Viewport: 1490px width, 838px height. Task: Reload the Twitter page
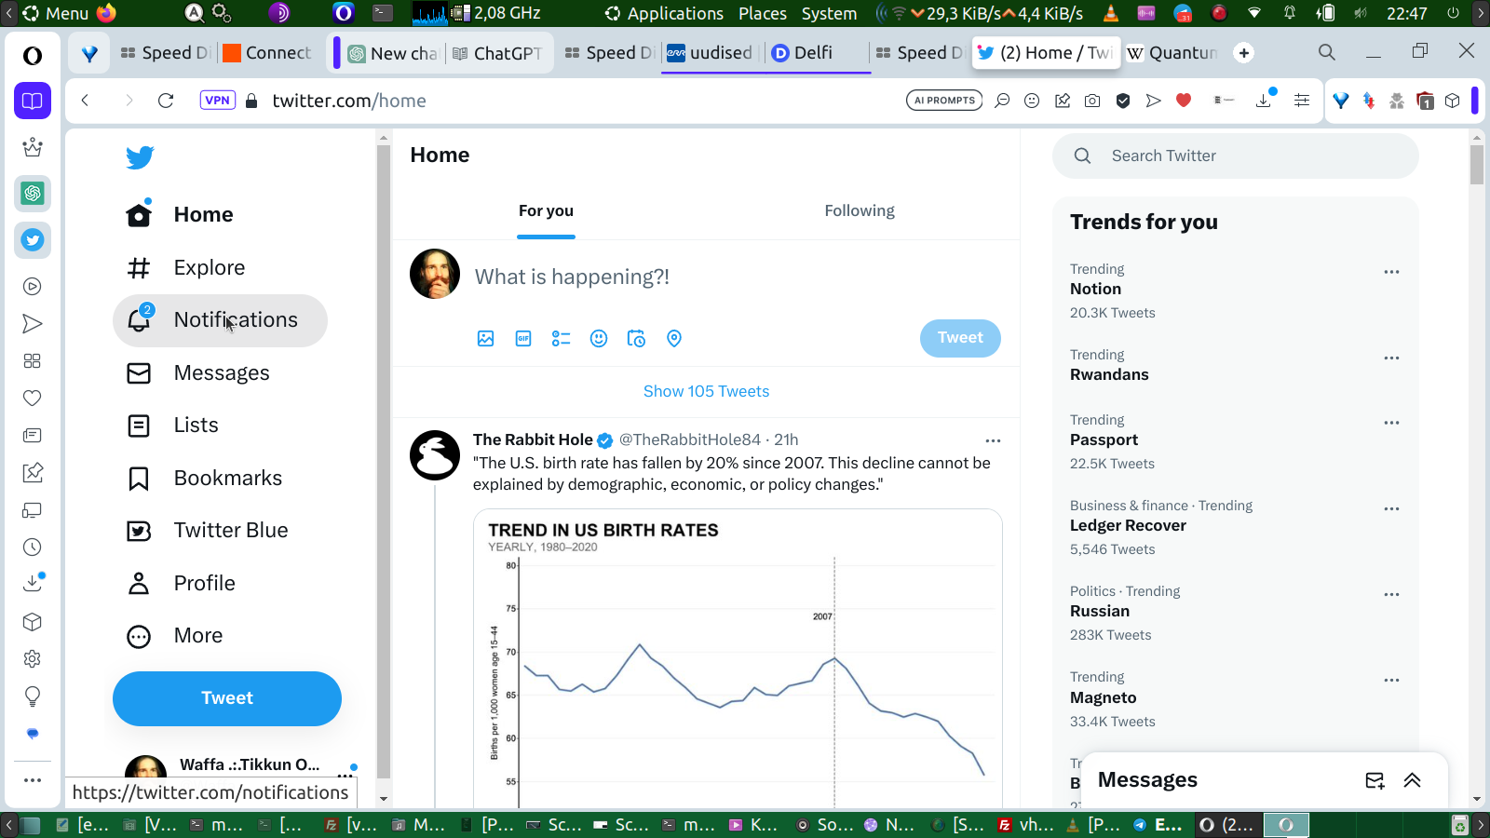tap(166, 101)
